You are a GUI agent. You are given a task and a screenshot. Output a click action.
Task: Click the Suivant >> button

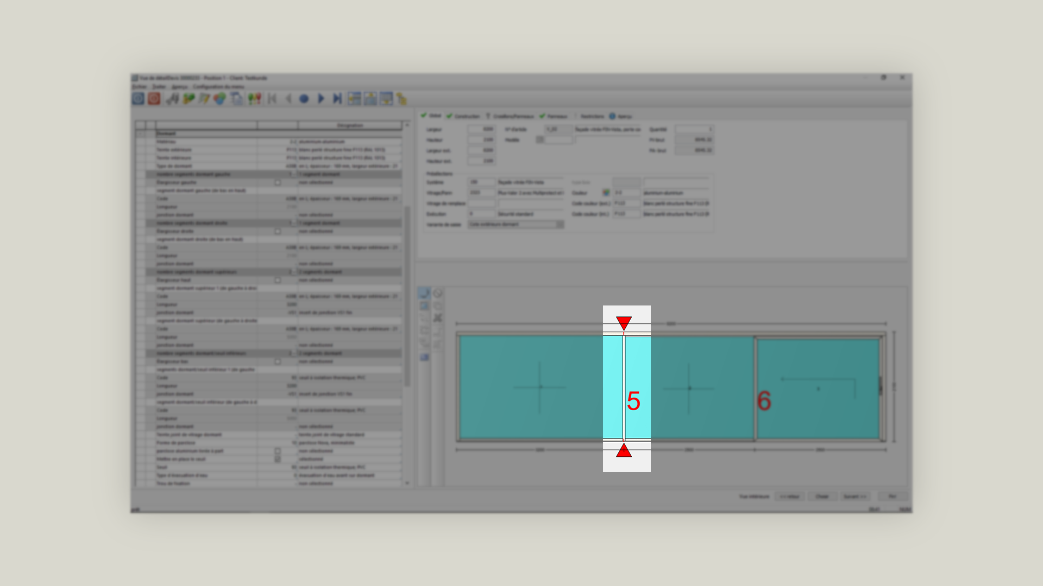(854, 496)
